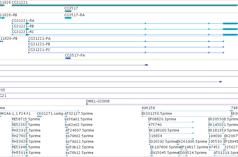The width and height of the screenshot is (238, 157).
Task: Click the 316834 feature label
Action: [155, 136]
